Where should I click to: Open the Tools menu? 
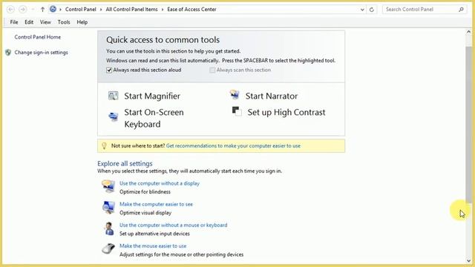(64, 22)
